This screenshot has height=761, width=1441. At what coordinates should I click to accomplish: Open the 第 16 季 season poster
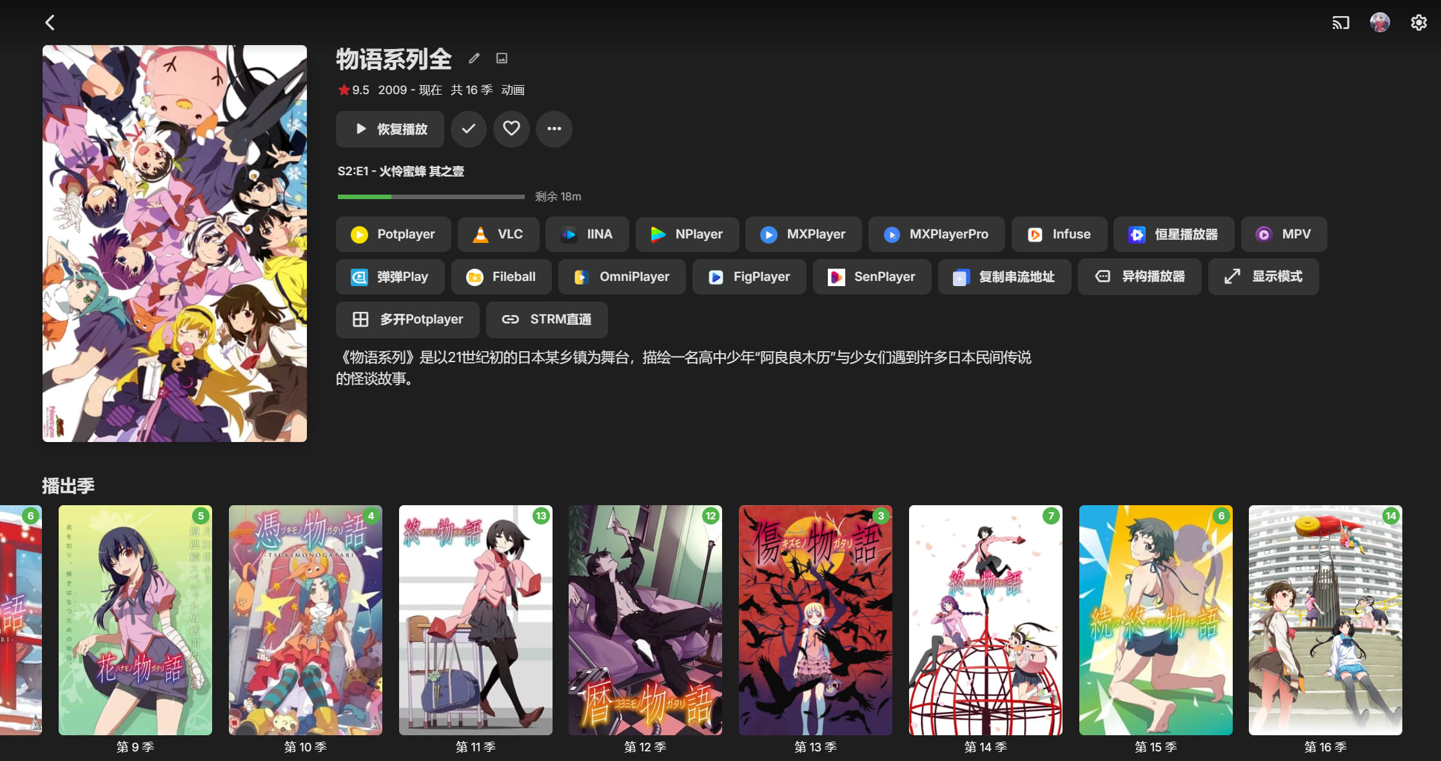(1326, 620)
